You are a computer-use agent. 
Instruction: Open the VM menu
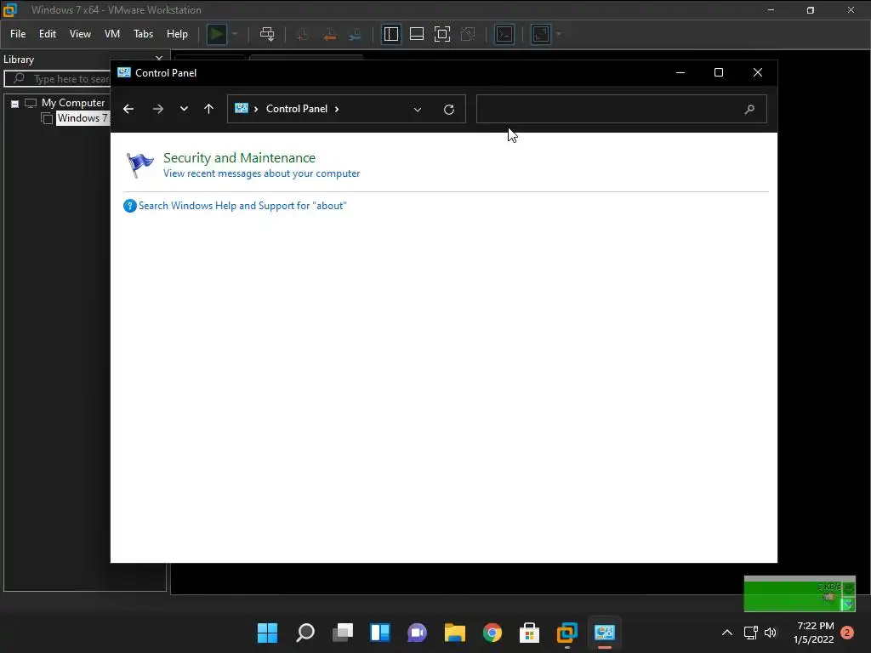pos(112,34)
